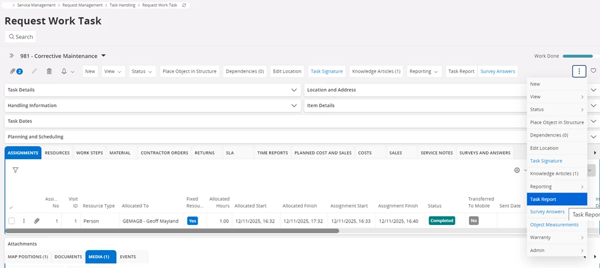Image resolution: width=600 pixels, height=268 pixels.
Task: Switch to the Resources tab
Action: (x=57, y=153)
